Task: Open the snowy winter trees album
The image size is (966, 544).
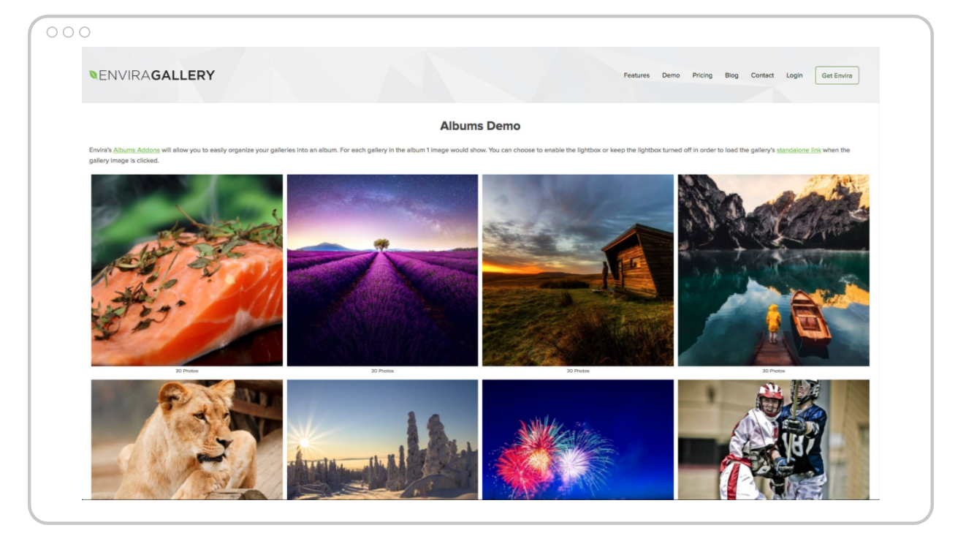Action: pyautogui.click(x=382, y=439)
